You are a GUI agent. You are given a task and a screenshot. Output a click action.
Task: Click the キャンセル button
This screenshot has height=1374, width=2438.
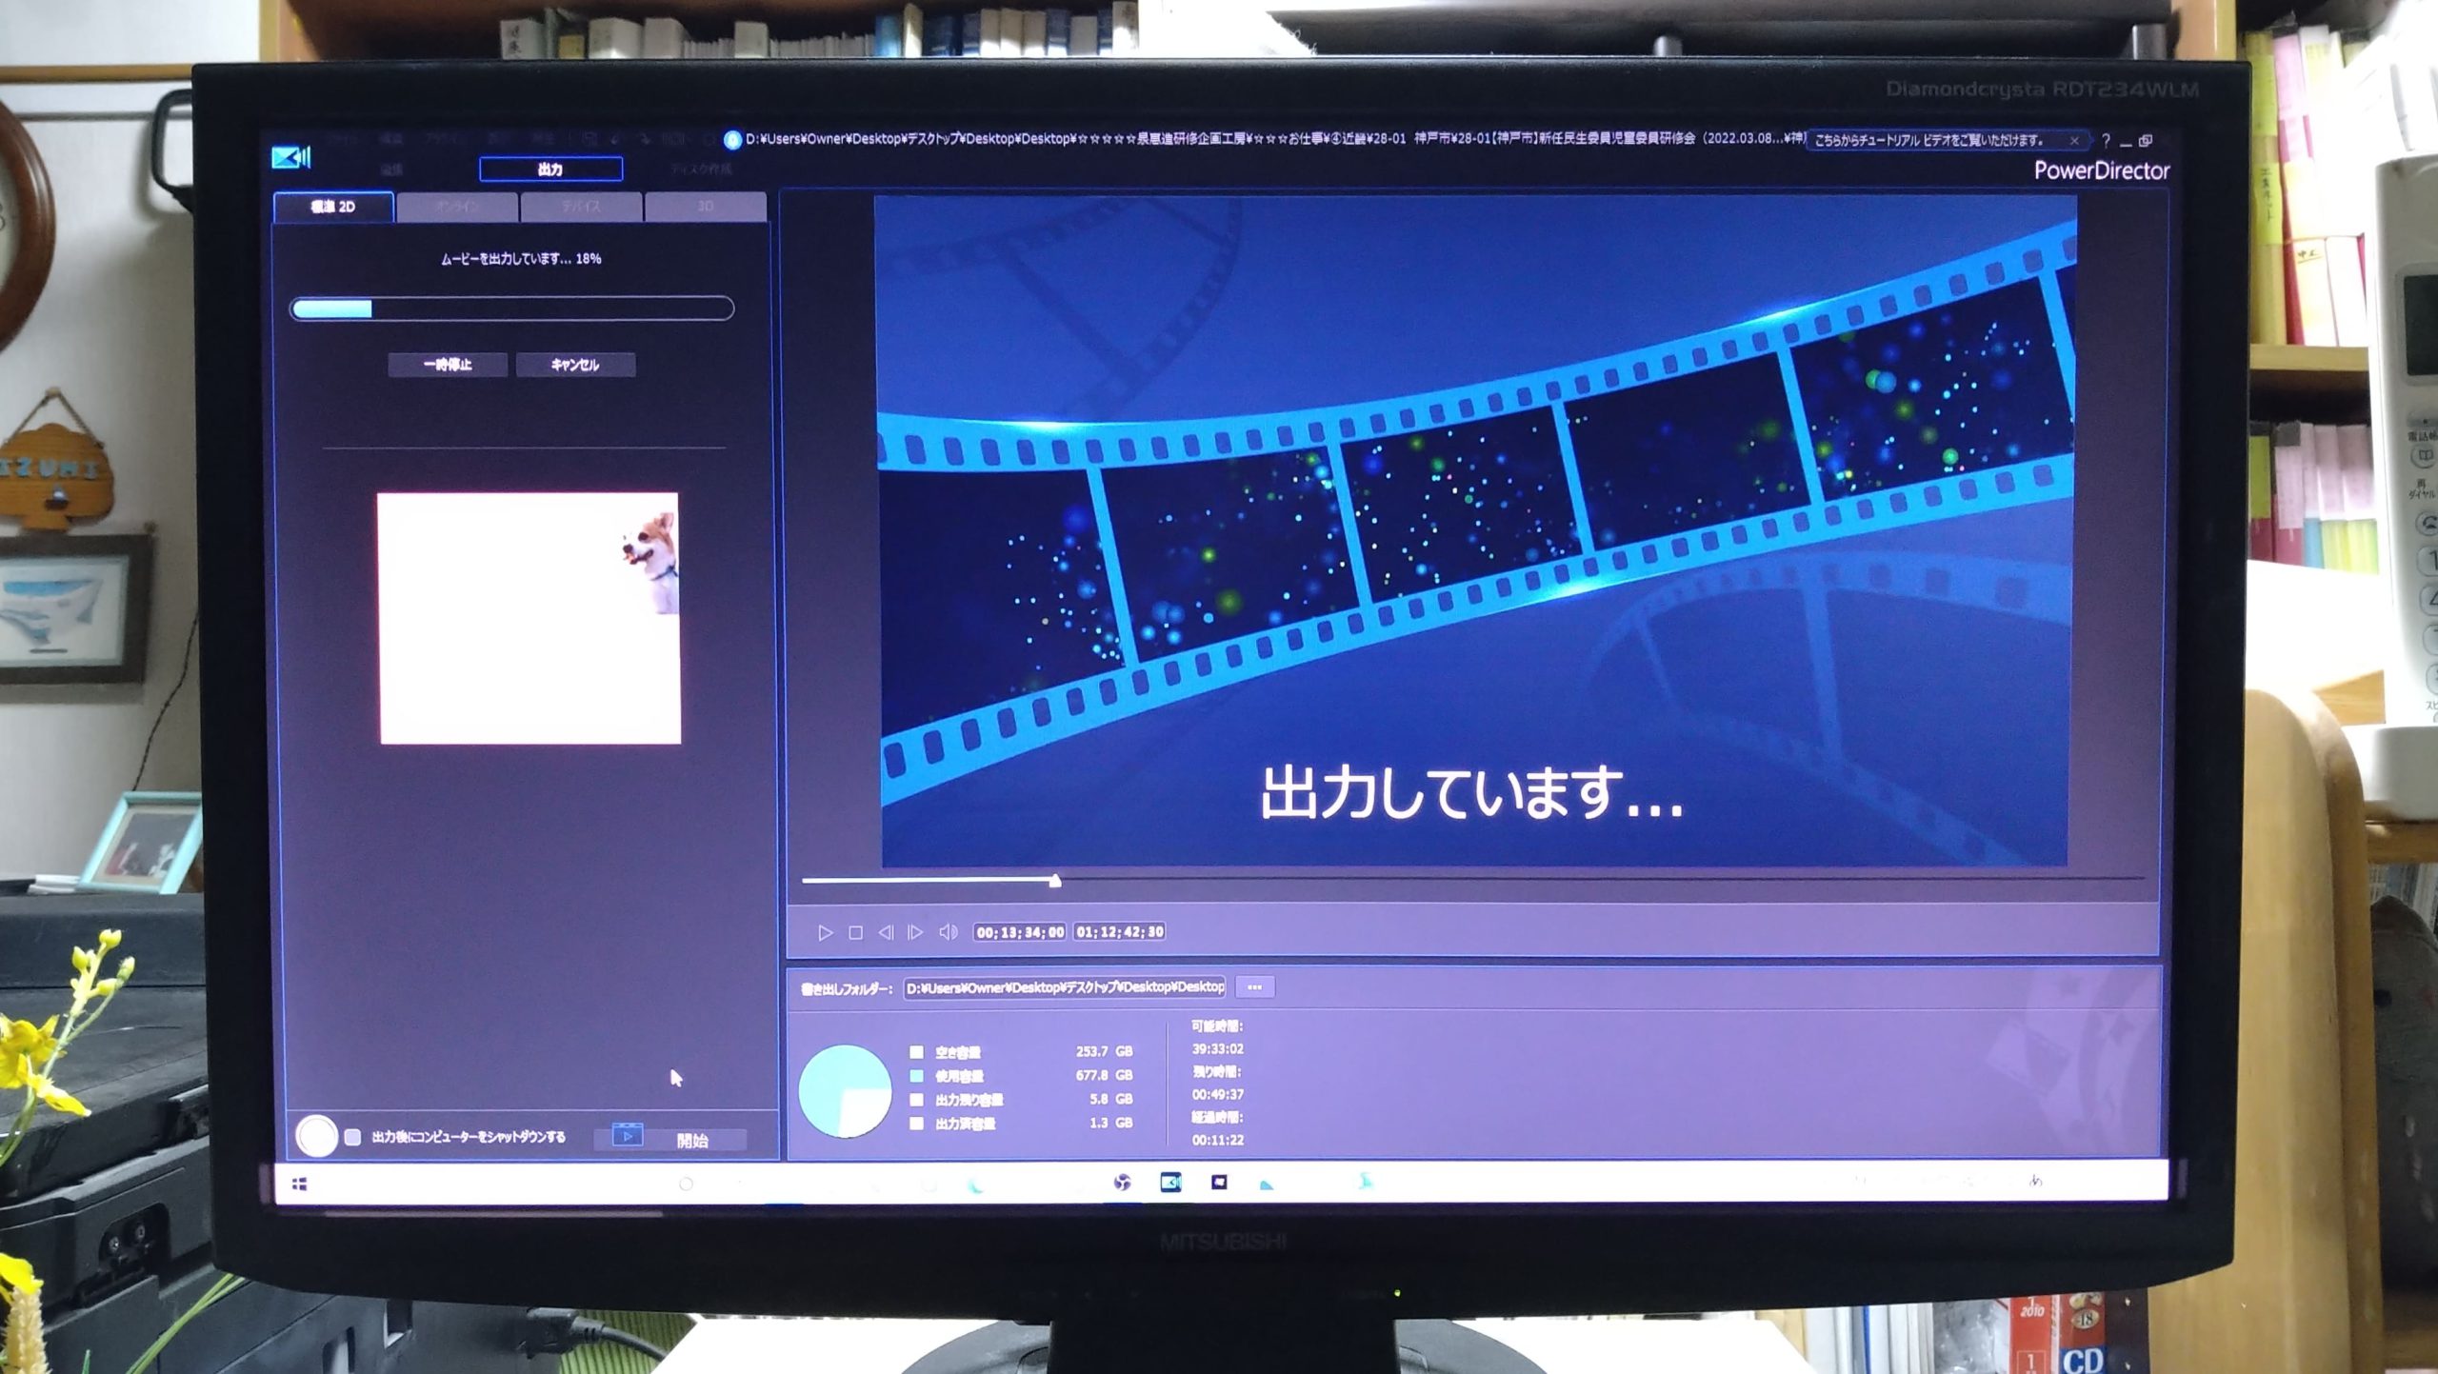click(x=575, y=365)
